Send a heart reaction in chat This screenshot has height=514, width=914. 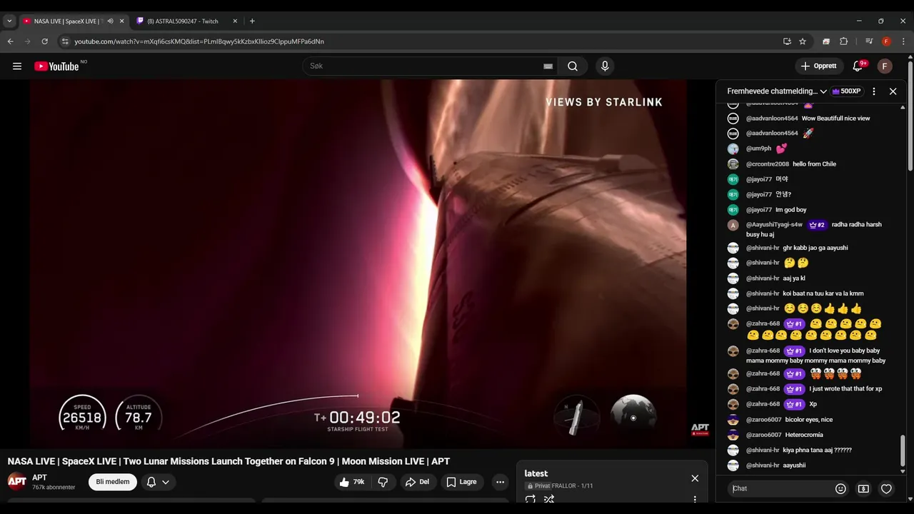[x=886, y=488]
